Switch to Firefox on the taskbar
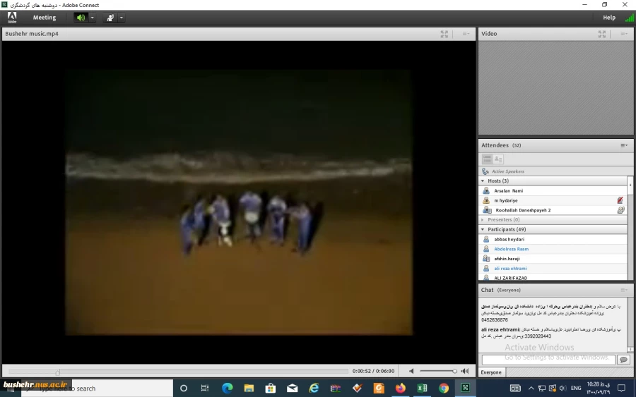The width and height of the screenshot is (636, 397). pyautogui.click(x=401, y=389)
